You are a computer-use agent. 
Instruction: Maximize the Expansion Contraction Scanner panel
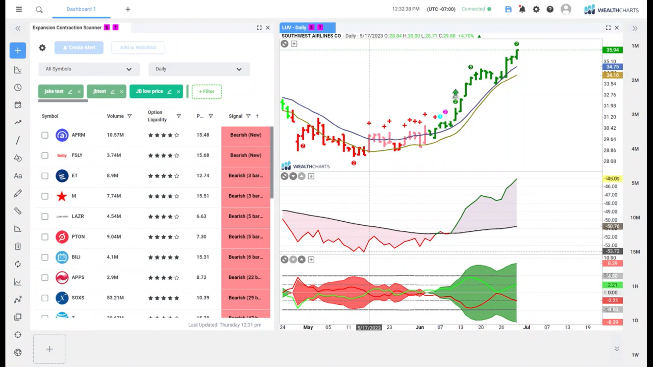pos(259,28)
